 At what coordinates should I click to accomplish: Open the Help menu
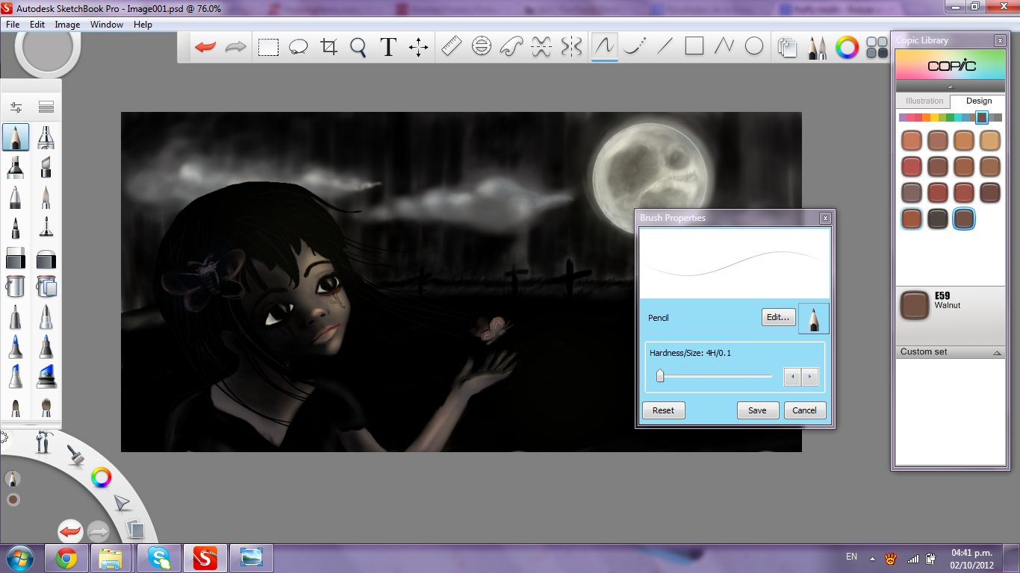tap(143, 25)
